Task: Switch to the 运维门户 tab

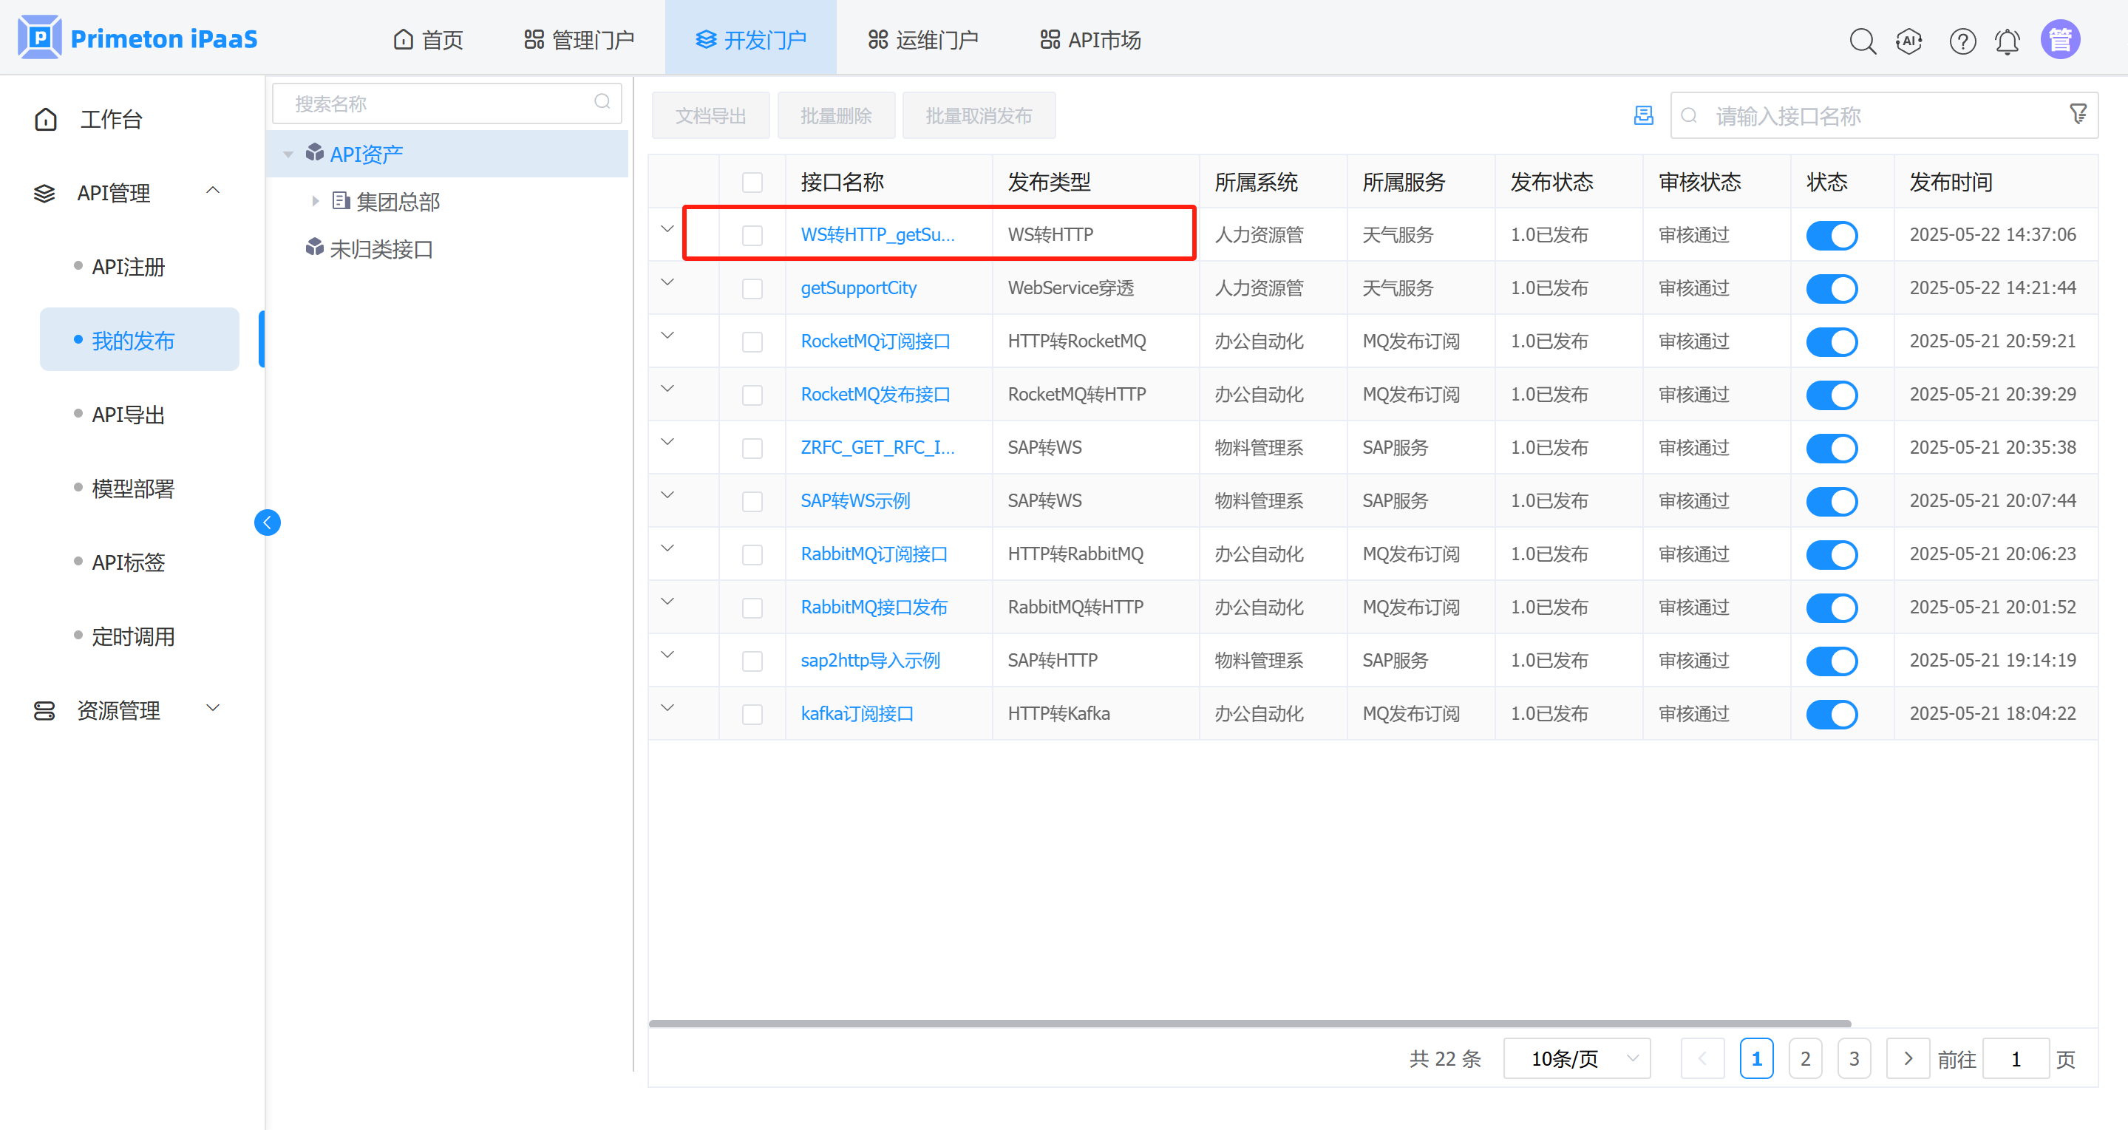Action: 922,40
